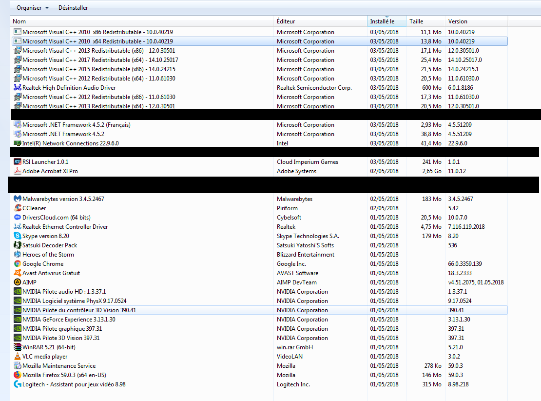This screenshot has height=401, width=541.
Task: Click Blizzard Entertainment publisher cell
Action: coord(305,254)
